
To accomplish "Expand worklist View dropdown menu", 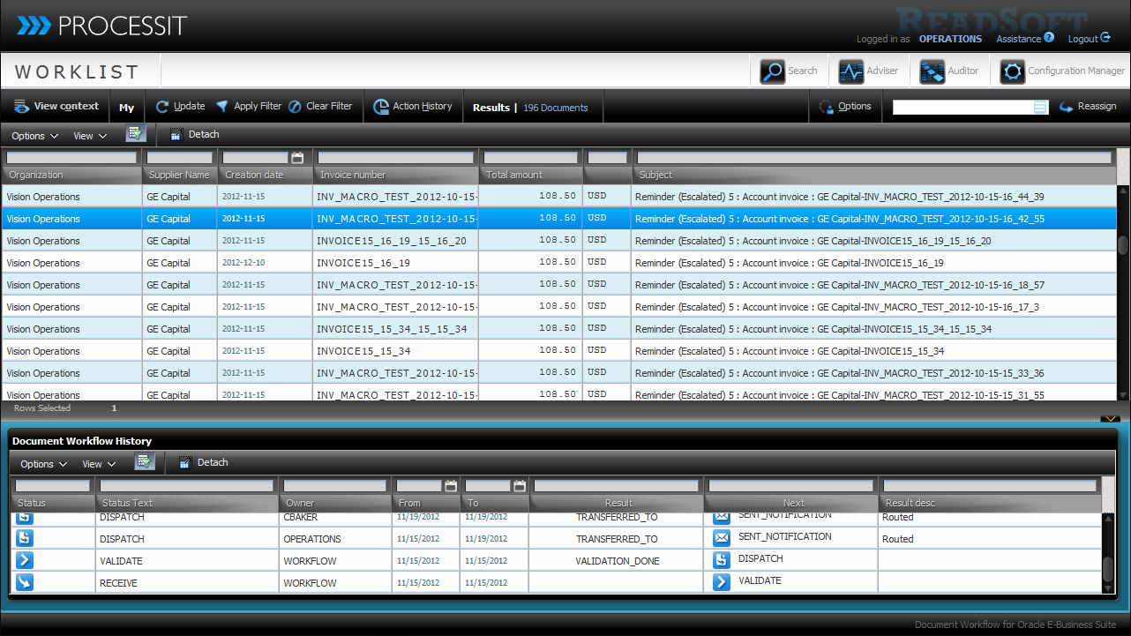I will click(89, 136).
